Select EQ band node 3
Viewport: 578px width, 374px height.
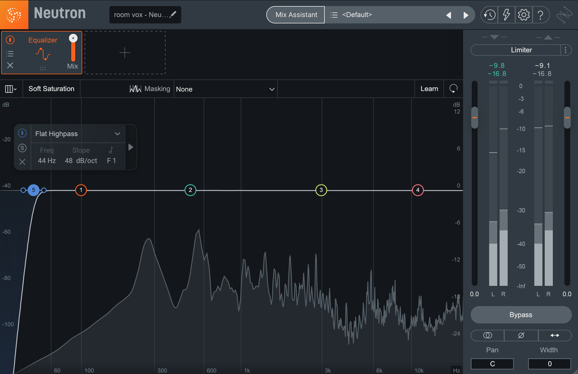tap(321, 190)
